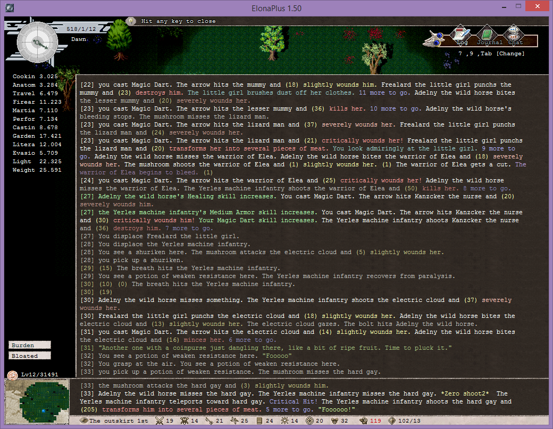Click the '*Zero shoot2*' log text
The height and width of the screenshot is (429, 553).
[465, 393]
